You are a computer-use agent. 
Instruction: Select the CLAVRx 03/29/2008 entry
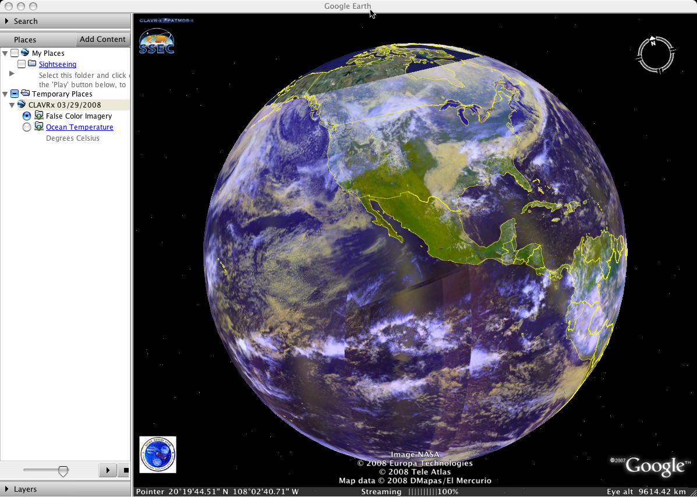tap(65, 105)
